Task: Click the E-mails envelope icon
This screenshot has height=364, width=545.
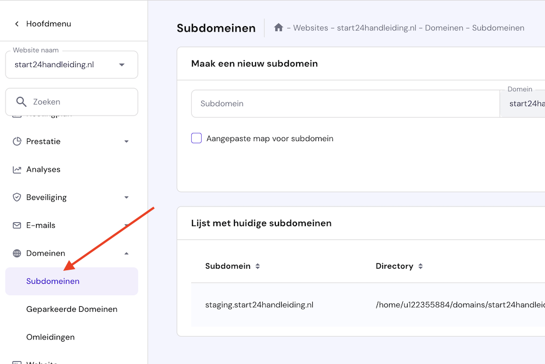Action: [17, 226]
